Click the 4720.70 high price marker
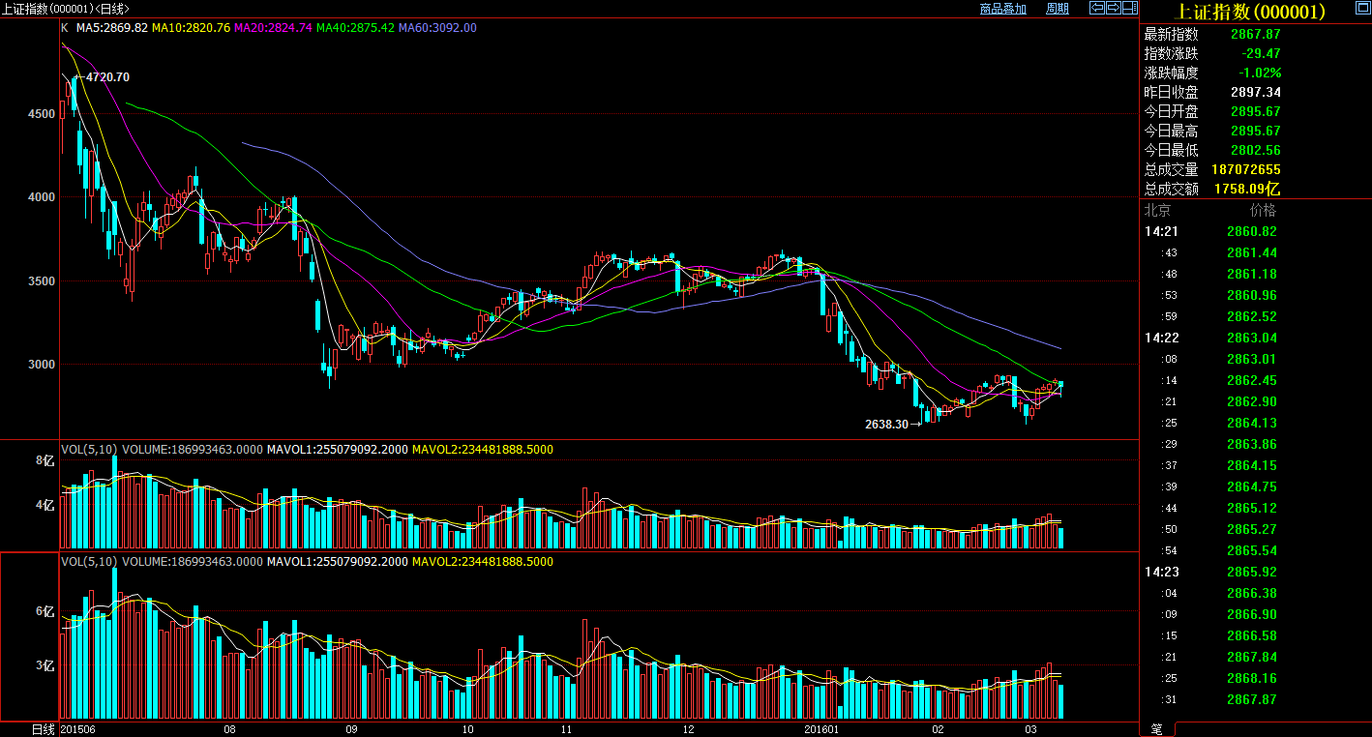 107,77
